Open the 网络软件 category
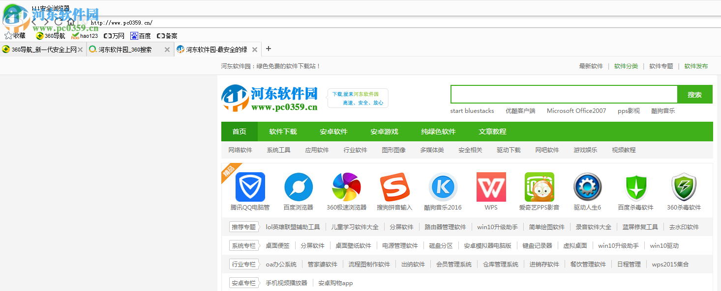The image size is (721, 291). 240,150
